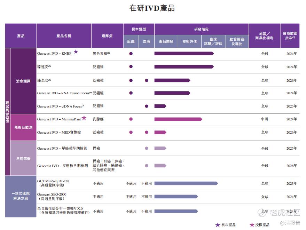Viewport: 306px width, 230px height.
Task: Select the 研發階段 header
Action: point(202,30)
